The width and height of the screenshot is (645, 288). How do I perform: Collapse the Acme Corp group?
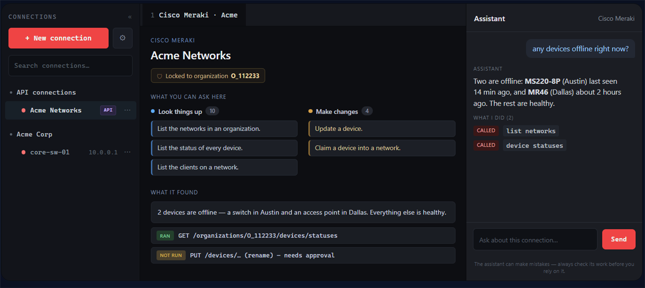coord(31,134)
